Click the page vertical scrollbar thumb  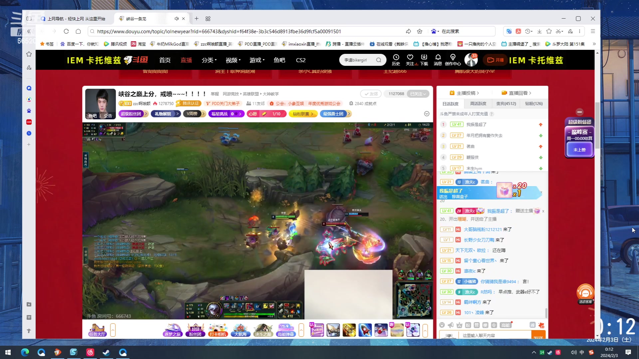pyautogui.click(x=597, y=126)
